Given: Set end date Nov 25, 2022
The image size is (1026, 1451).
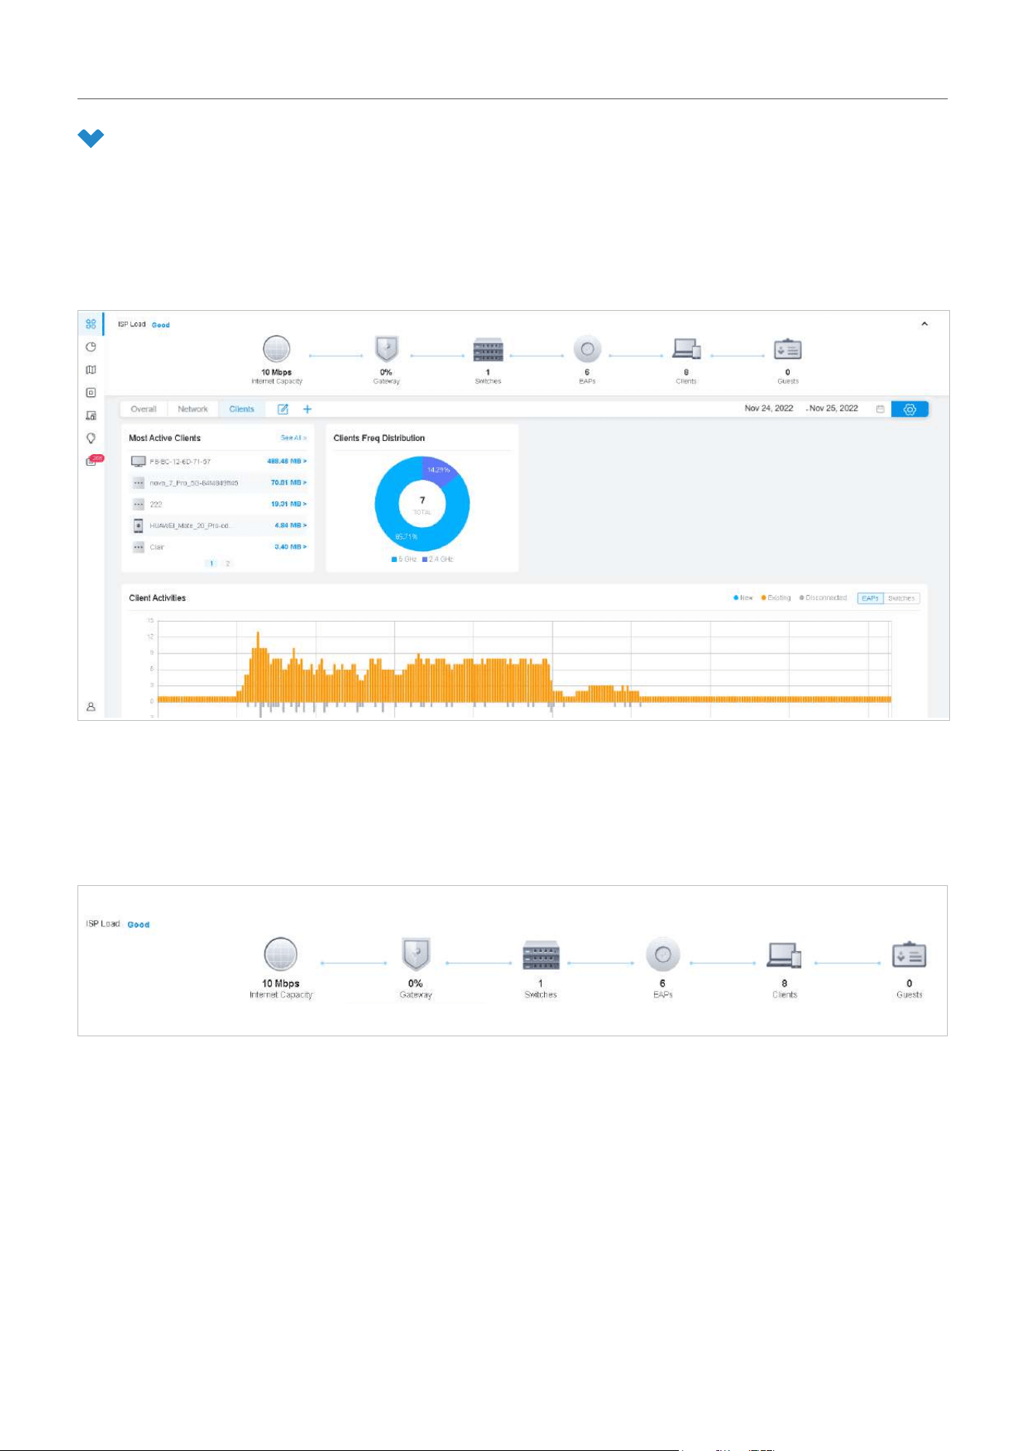Looking at the screenshot, I should (x=834, y=408).
